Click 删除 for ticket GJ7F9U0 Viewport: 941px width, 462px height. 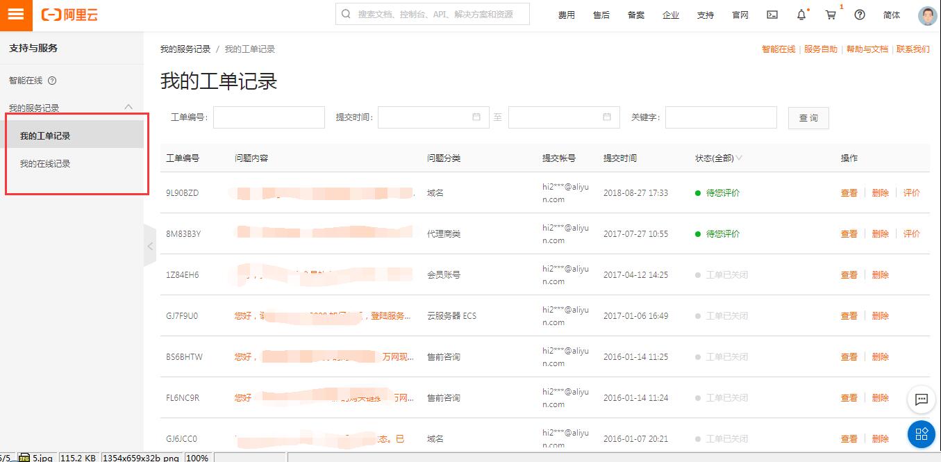[x=880, y=316]
